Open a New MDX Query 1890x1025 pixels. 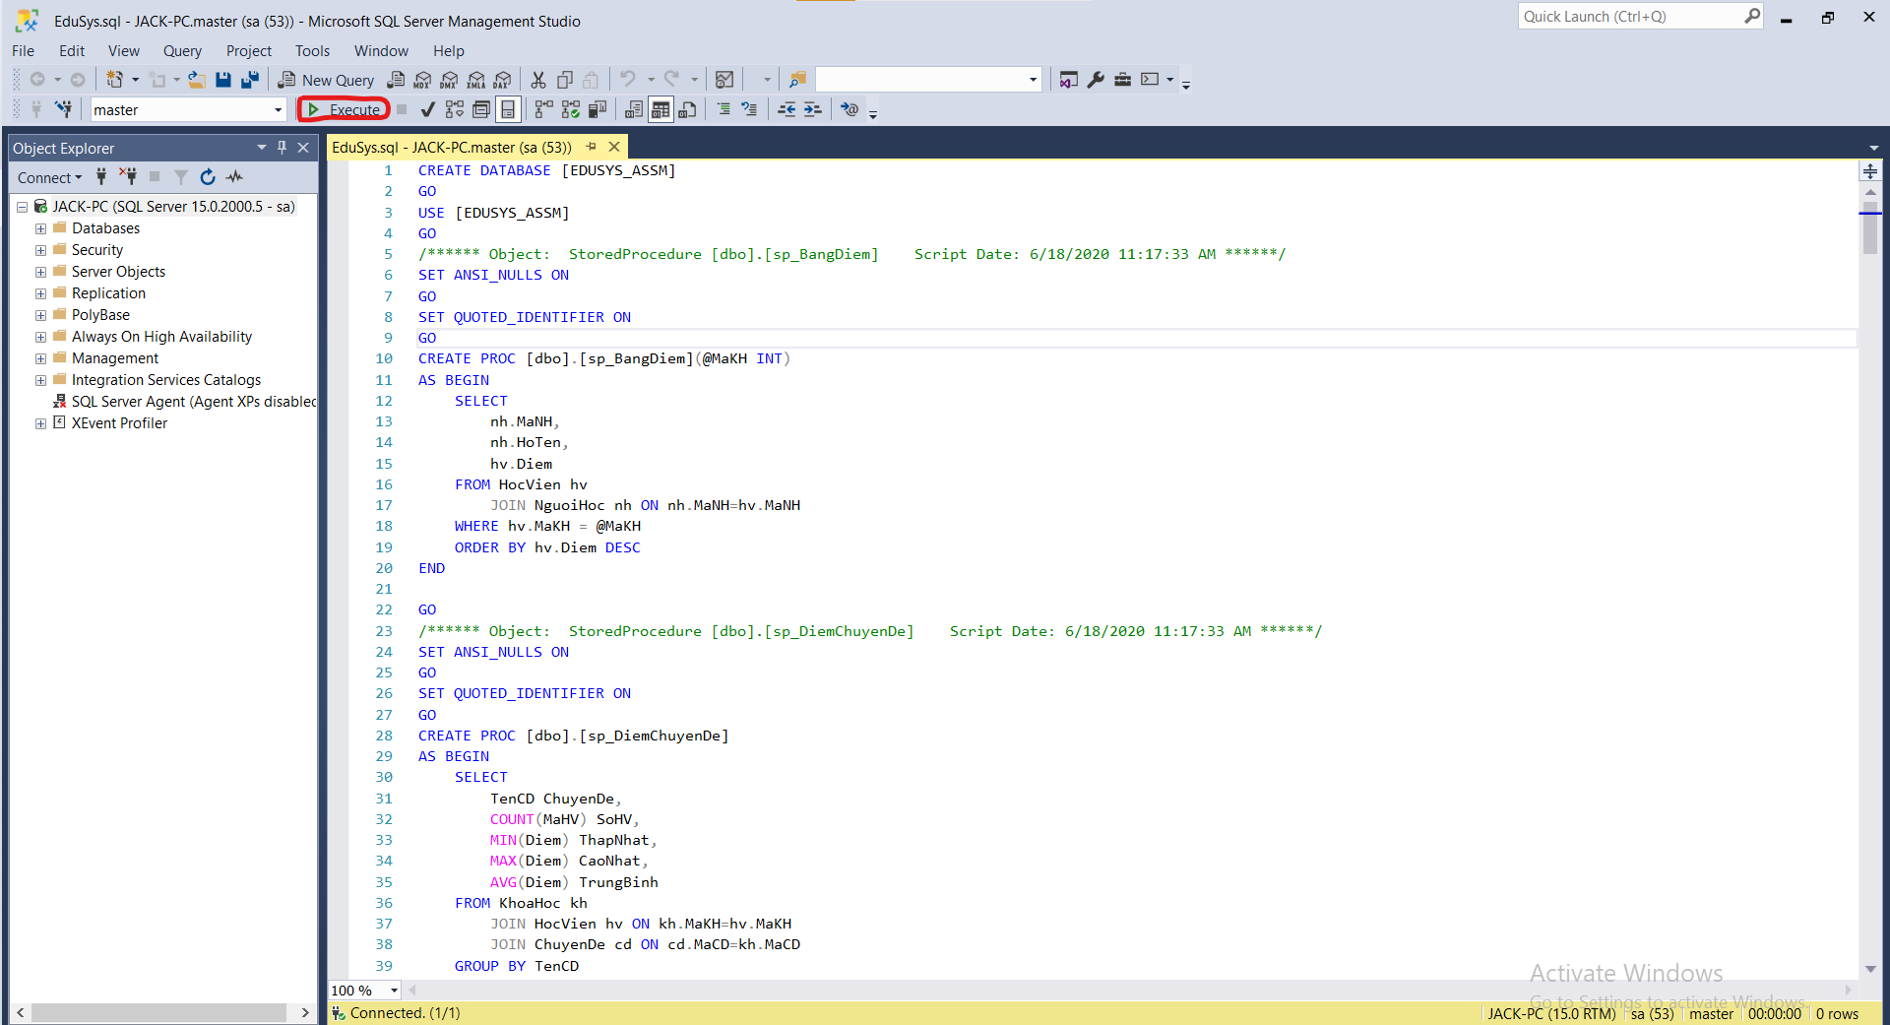(x=421, y=80)
